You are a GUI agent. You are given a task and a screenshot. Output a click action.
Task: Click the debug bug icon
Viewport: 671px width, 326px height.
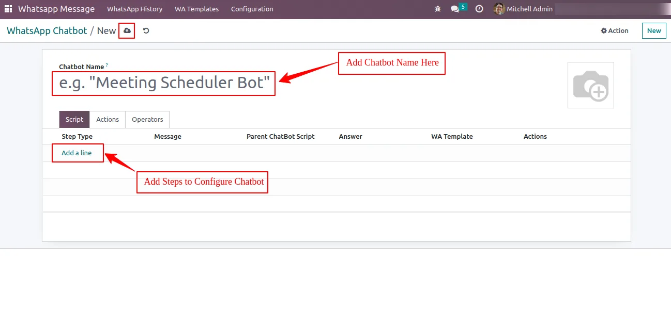pyautogui.click(x=438, y=9)
